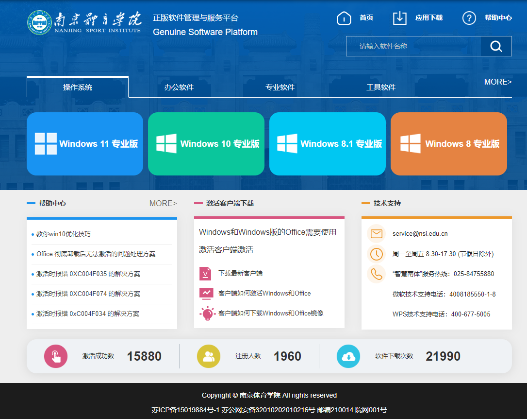This screenshot has height=419, width=527.
Task: Select the 工具软件 tab
Action: pos(381,87)
